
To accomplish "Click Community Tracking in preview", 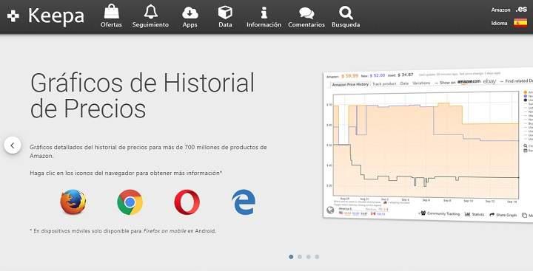I will click(x=440, y=213).
